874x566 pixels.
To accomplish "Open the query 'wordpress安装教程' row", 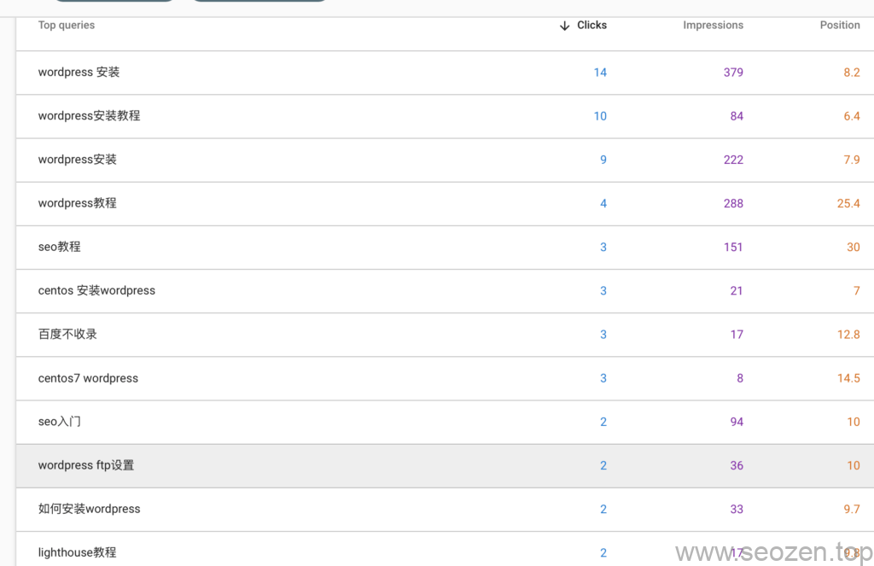I will pos(89,116).
